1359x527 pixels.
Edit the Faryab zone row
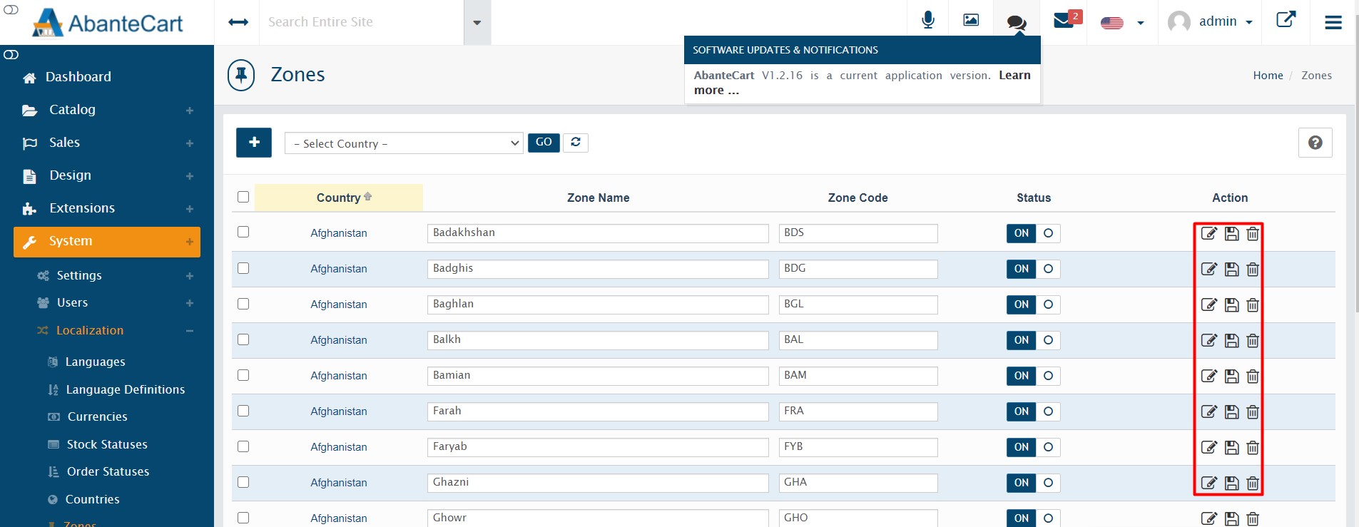coord(1208,447)
